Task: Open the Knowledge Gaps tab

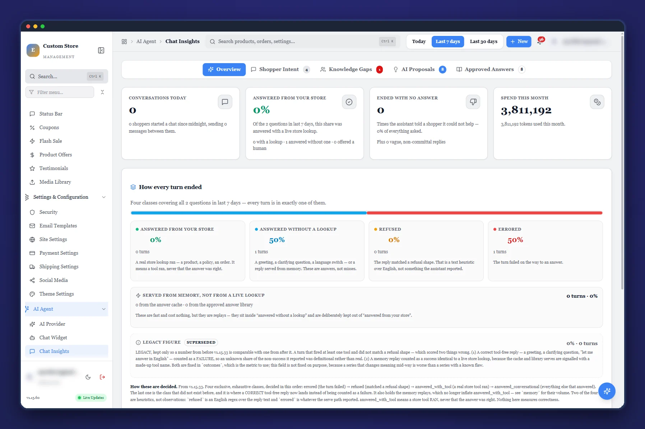Action: (x=351, y=70)
